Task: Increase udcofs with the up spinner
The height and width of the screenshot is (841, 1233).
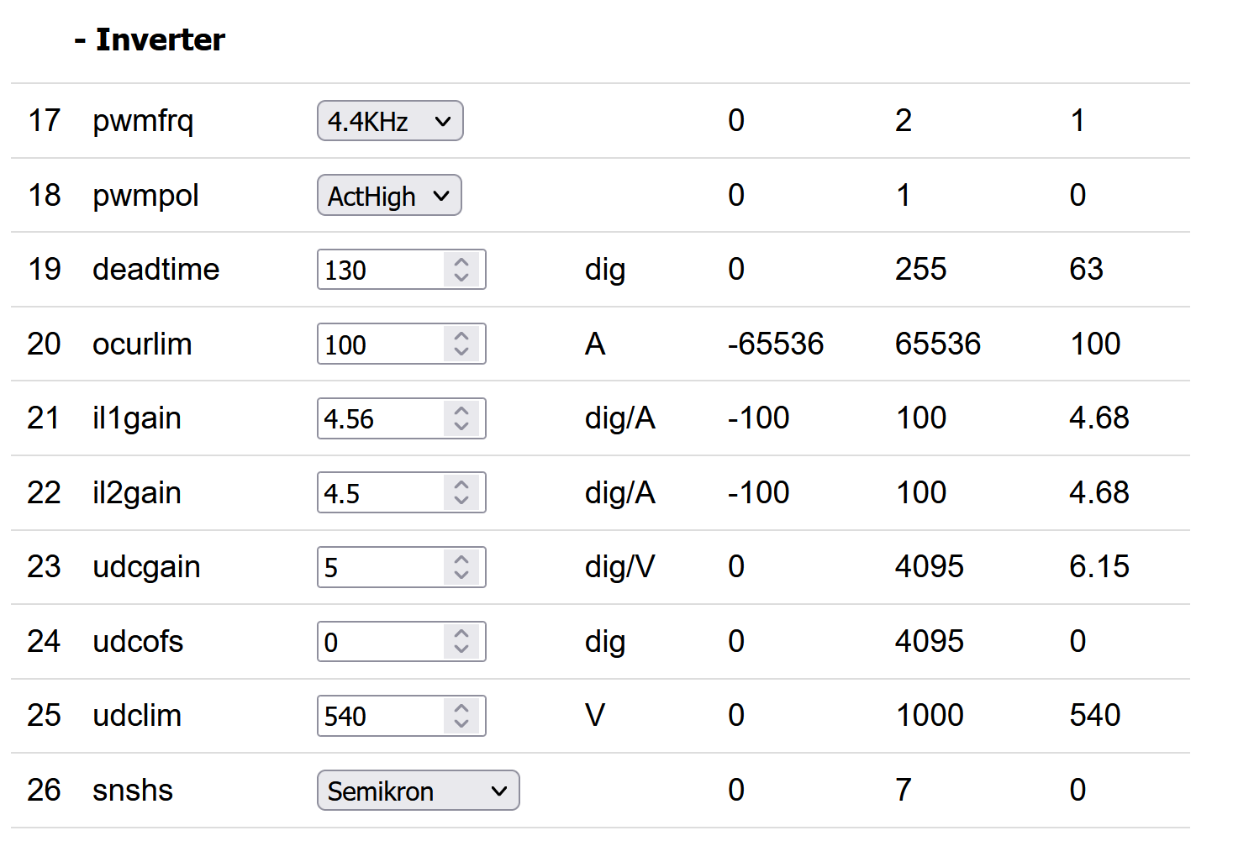Action: tap(461, 633)
